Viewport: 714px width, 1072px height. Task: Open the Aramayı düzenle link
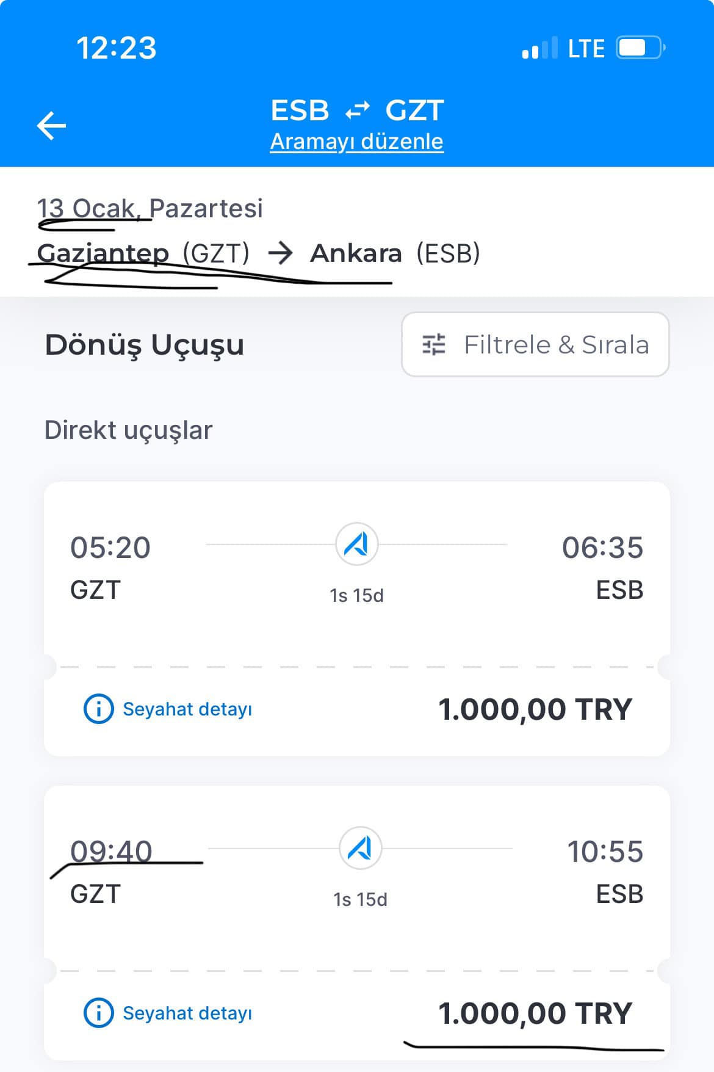pyautogui.click(x=357, y=142)
